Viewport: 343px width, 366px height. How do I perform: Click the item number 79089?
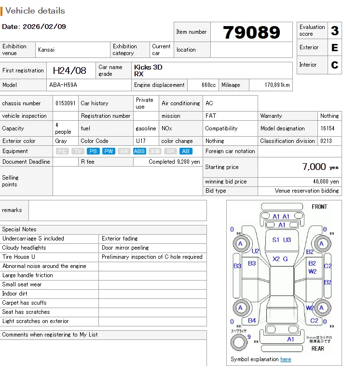(251, 32)
